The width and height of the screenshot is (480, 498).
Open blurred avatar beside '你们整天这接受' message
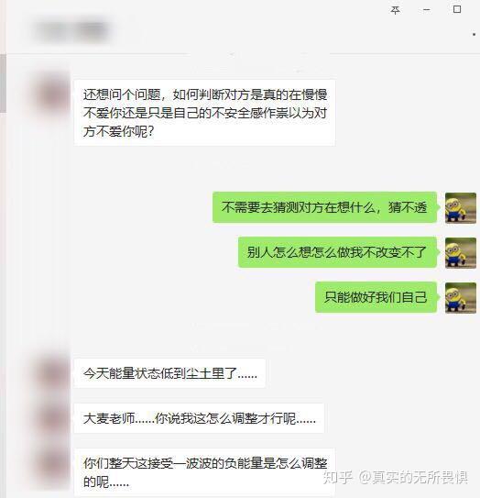pos(54,464)
